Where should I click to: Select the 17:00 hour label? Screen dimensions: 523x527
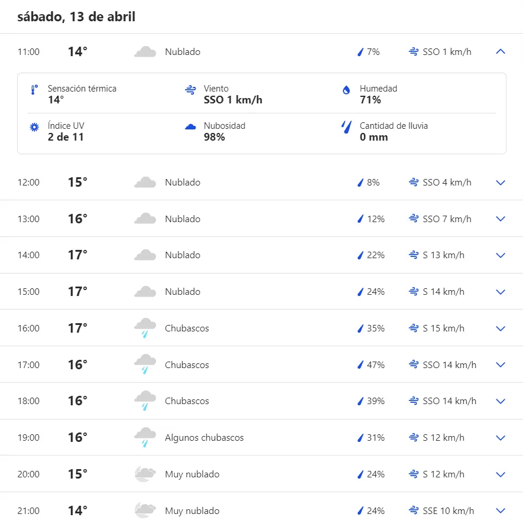click(28, 365)
